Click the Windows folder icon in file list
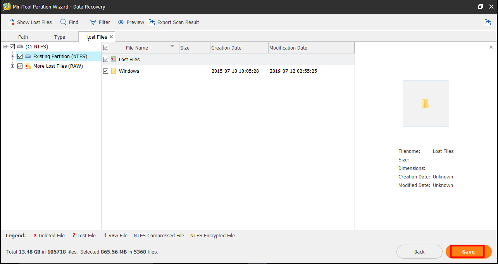 pyautogui.click(x=114, y=71)
